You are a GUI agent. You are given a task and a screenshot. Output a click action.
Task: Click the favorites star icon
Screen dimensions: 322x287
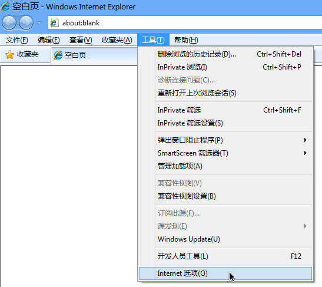click(9, 55)
